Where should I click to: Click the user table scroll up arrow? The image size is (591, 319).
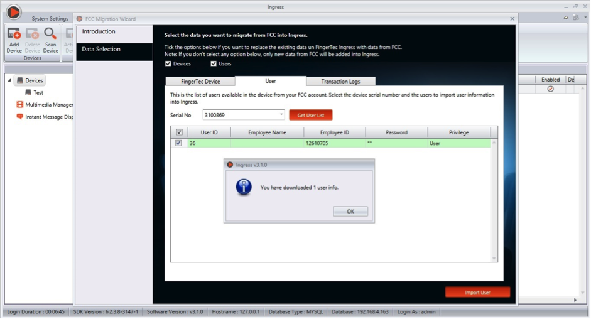494,142
